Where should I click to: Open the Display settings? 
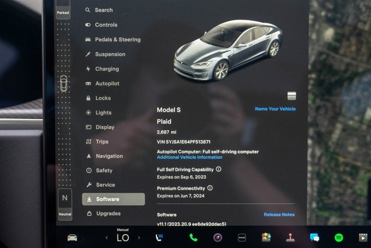coord(100,127)
